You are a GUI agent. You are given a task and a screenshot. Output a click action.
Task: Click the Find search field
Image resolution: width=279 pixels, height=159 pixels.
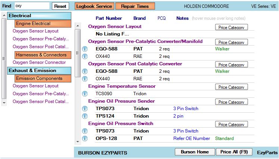point(32,6)
